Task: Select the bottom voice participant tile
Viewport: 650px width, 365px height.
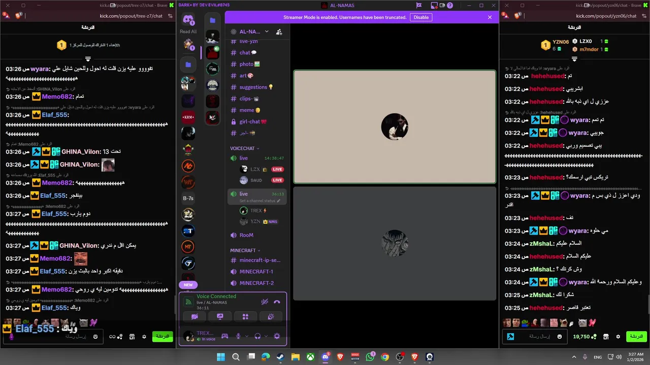Action: pyautogui.click(x=395, y=243)
